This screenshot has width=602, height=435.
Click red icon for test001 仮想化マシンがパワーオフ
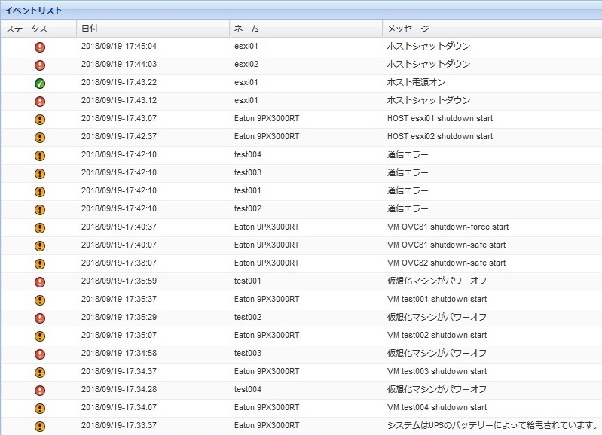tap(40, 281)
